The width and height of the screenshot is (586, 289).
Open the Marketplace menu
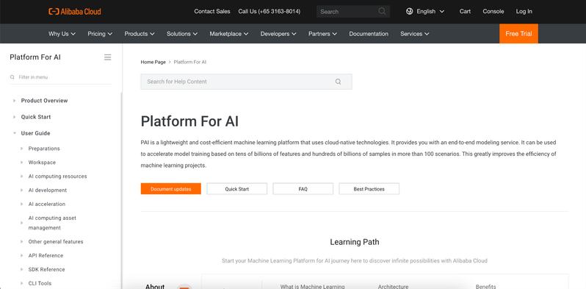point(229,34)
